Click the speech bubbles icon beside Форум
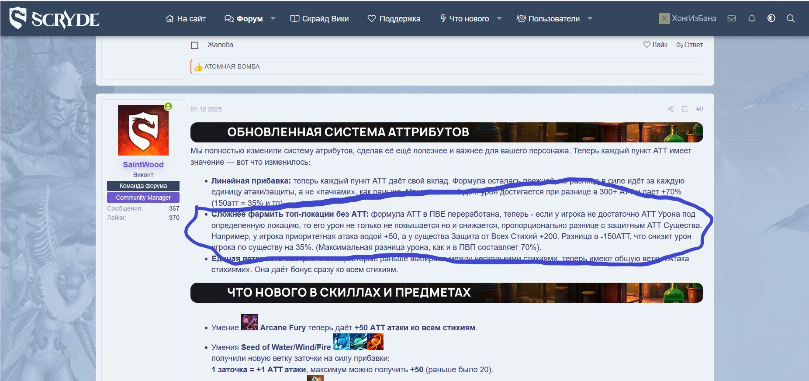The image size is (809, 381). tap(229, 18)
